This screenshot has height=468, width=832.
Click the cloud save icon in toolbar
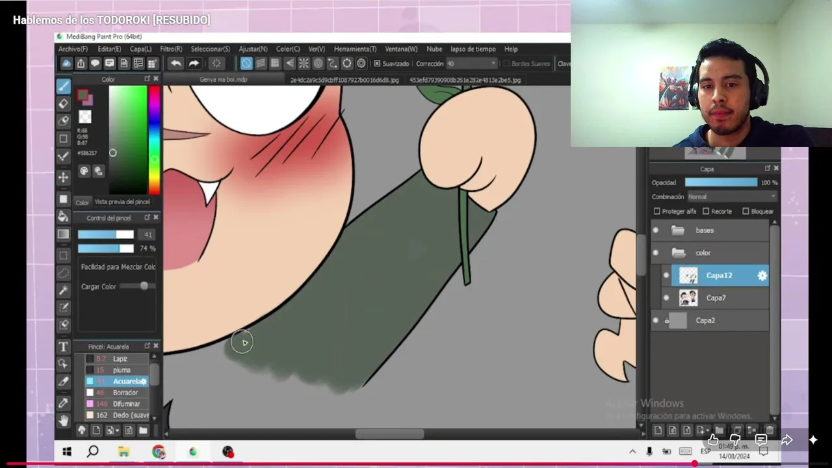(x=66, y=63)
